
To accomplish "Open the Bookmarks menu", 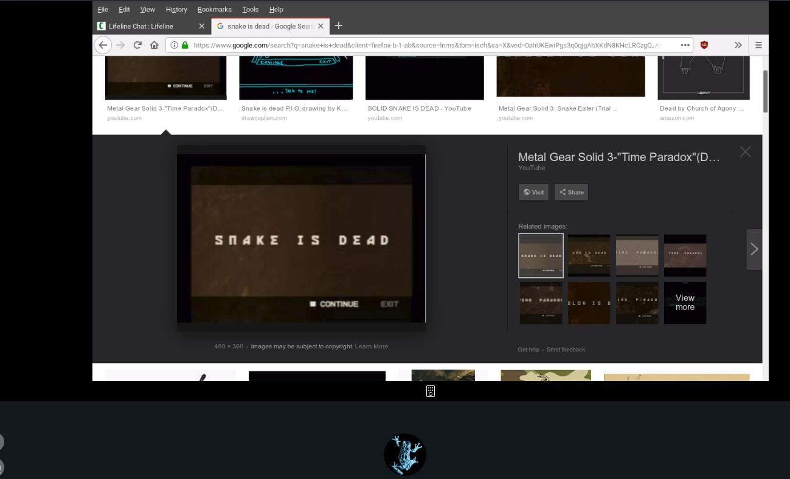I will coord(215,9).
